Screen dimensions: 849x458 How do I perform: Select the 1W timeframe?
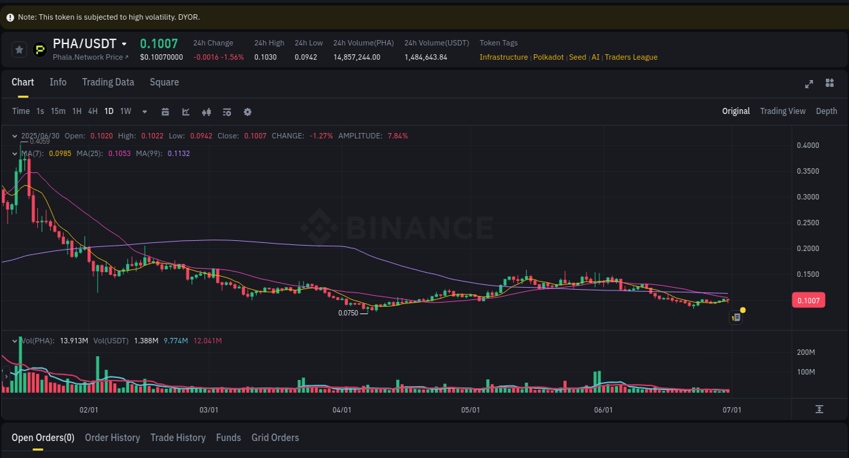coord(125,111)
